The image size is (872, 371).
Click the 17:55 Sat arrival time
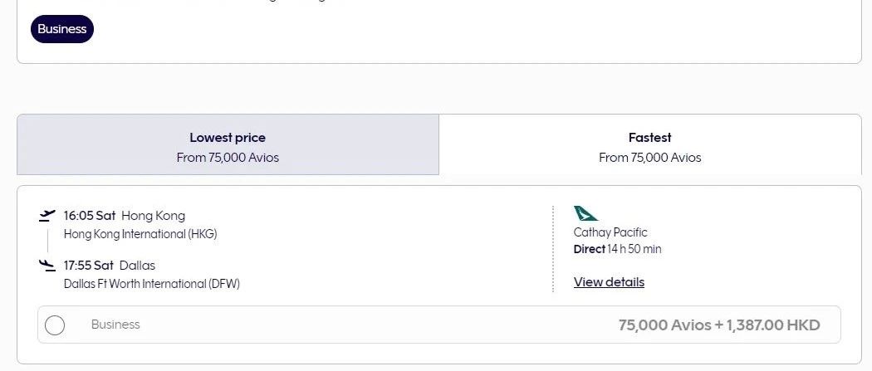(89, 266)
